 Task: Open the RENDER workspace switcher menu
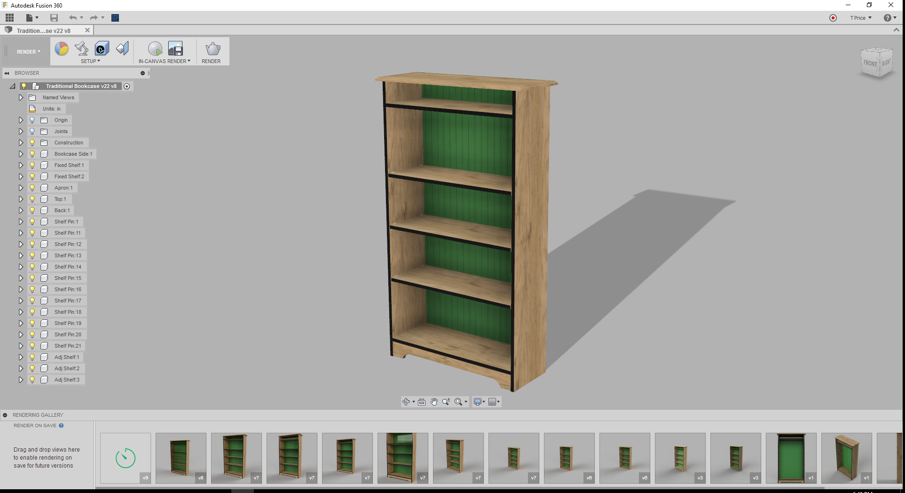pos(28,51)
